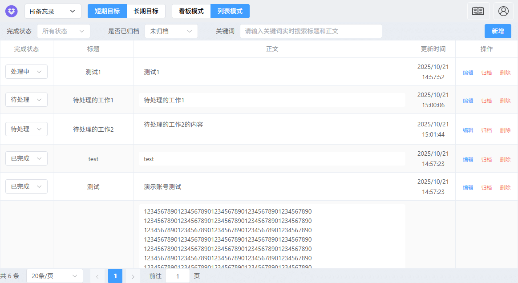Click the purple app logo icon

point(11,11)
